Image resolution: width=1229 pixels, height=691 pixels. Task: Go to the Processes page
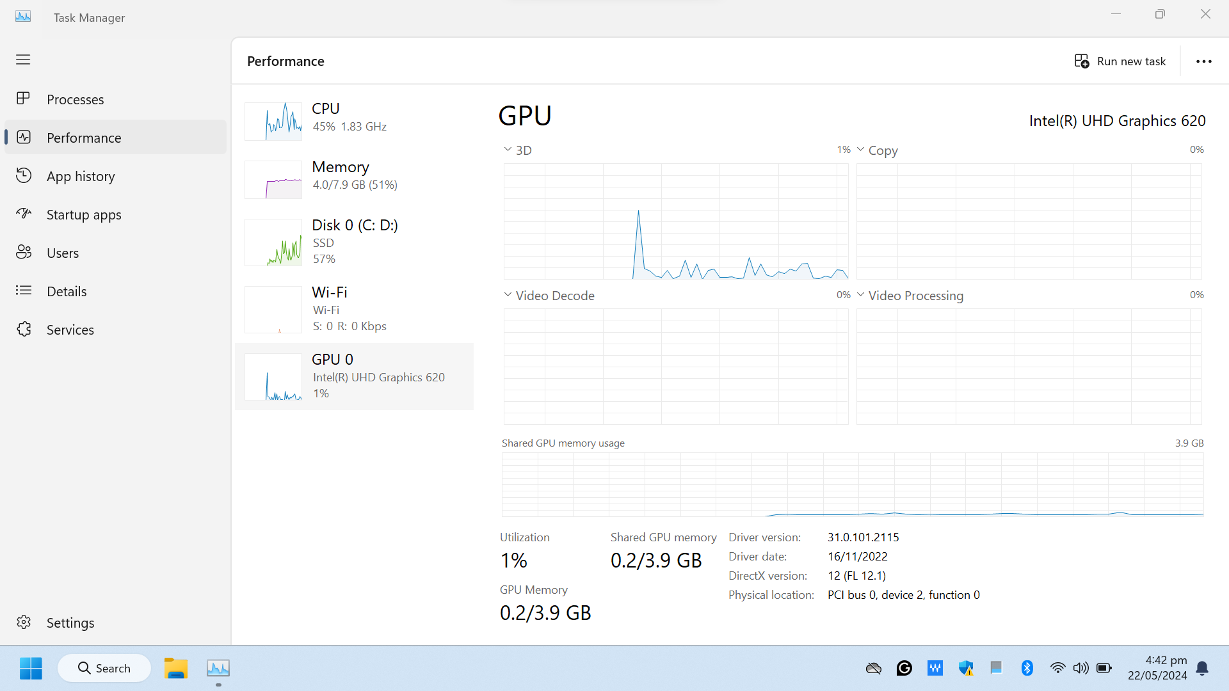pos(115,99)
